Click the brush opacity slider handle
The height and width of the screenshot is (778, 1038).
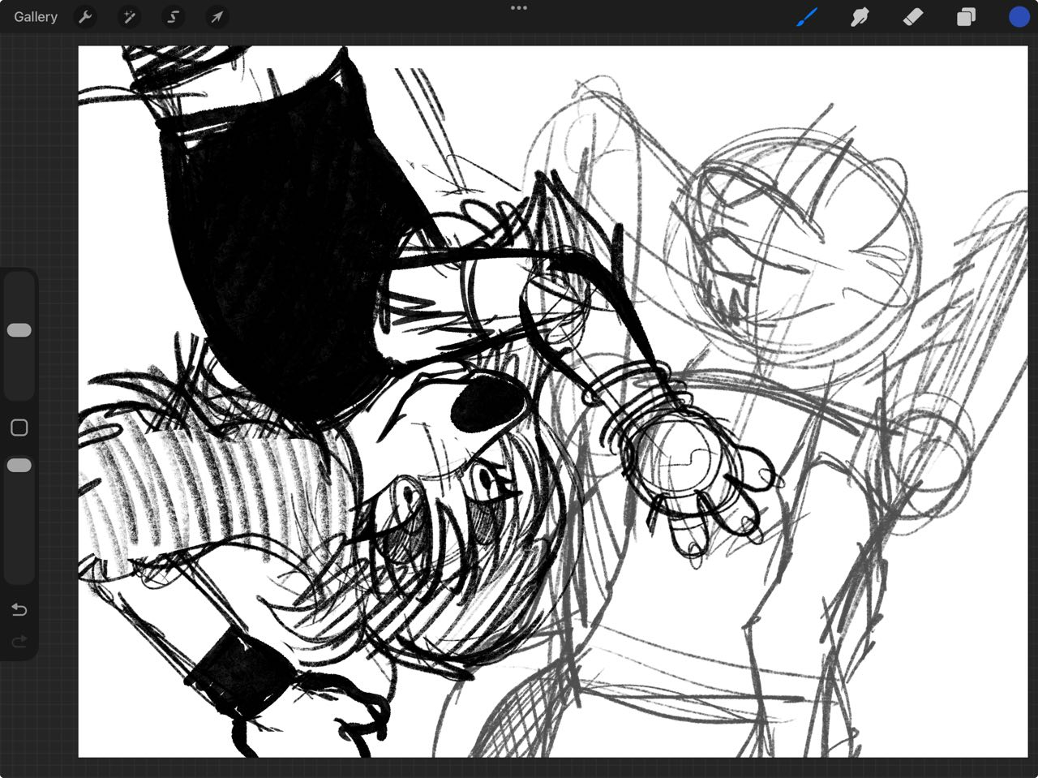coord(19,466)
